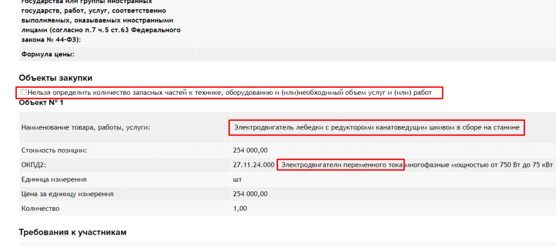Click the 'Электродвигатель лебедки с редукторами' item name
This screenshot has height=246, width=556.
point(377,128)
